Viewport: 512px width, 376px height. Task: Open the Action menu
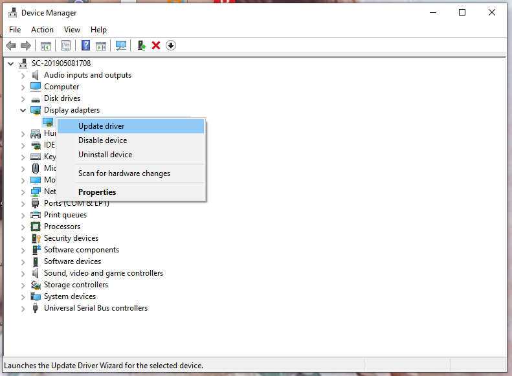pyautogui.click(x=42, y=30)
